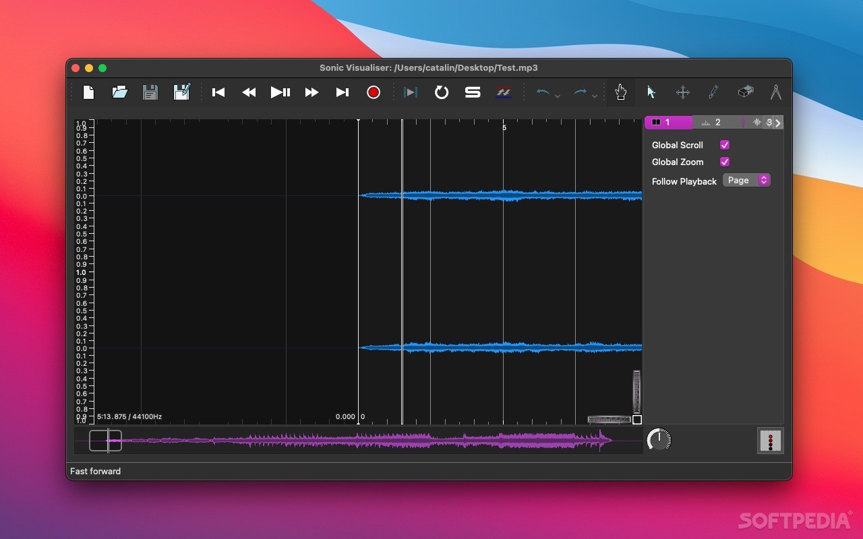Viewport: 863px width, 539px height.
Task: Select the Measure compass tool
Action: pyautogui.click(x=776, y=92)
